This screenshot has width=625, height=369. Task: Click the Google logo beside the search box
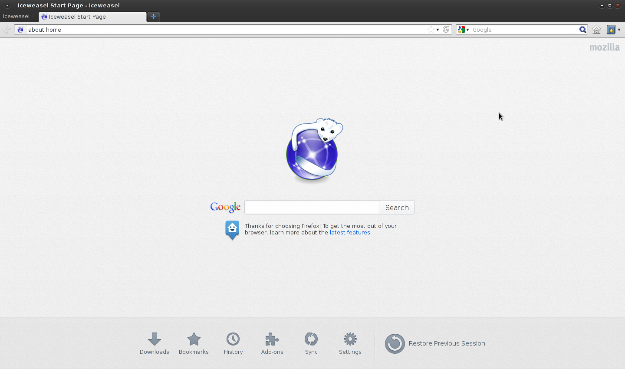(x=225, y=208)
